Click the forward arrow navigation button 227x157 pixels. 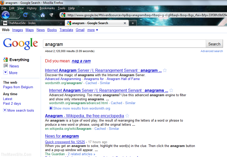[14, 15]
